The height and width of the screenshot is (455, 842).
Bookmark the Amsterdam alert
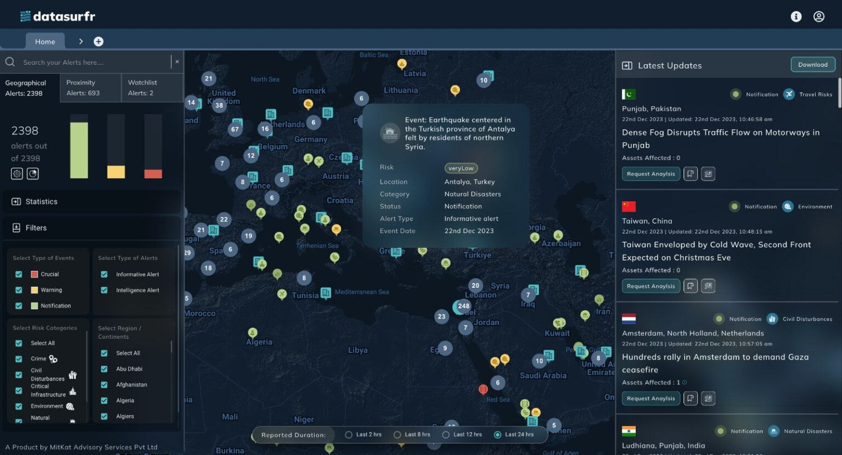pos(691,399)
